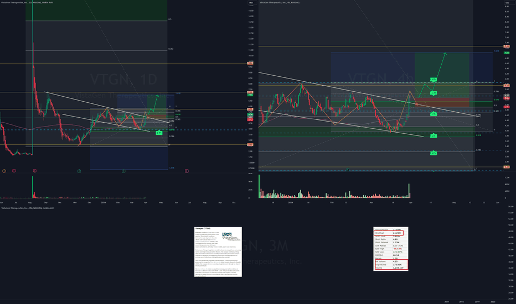Click the '2019' label on the 3M time axis
Screen dimensions: 516x304
coord(477,302)
